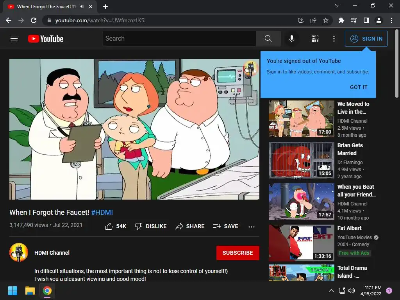Image resolution: width=400 pixels, height=300 pixels.
Task: Click Chrome icon in taskbar
Action: (x=47, y=291)
